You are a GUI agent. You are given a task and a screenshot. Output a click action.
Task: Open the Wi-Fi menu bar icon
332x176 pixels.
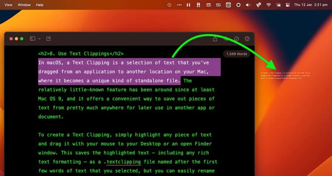[269, 5]
